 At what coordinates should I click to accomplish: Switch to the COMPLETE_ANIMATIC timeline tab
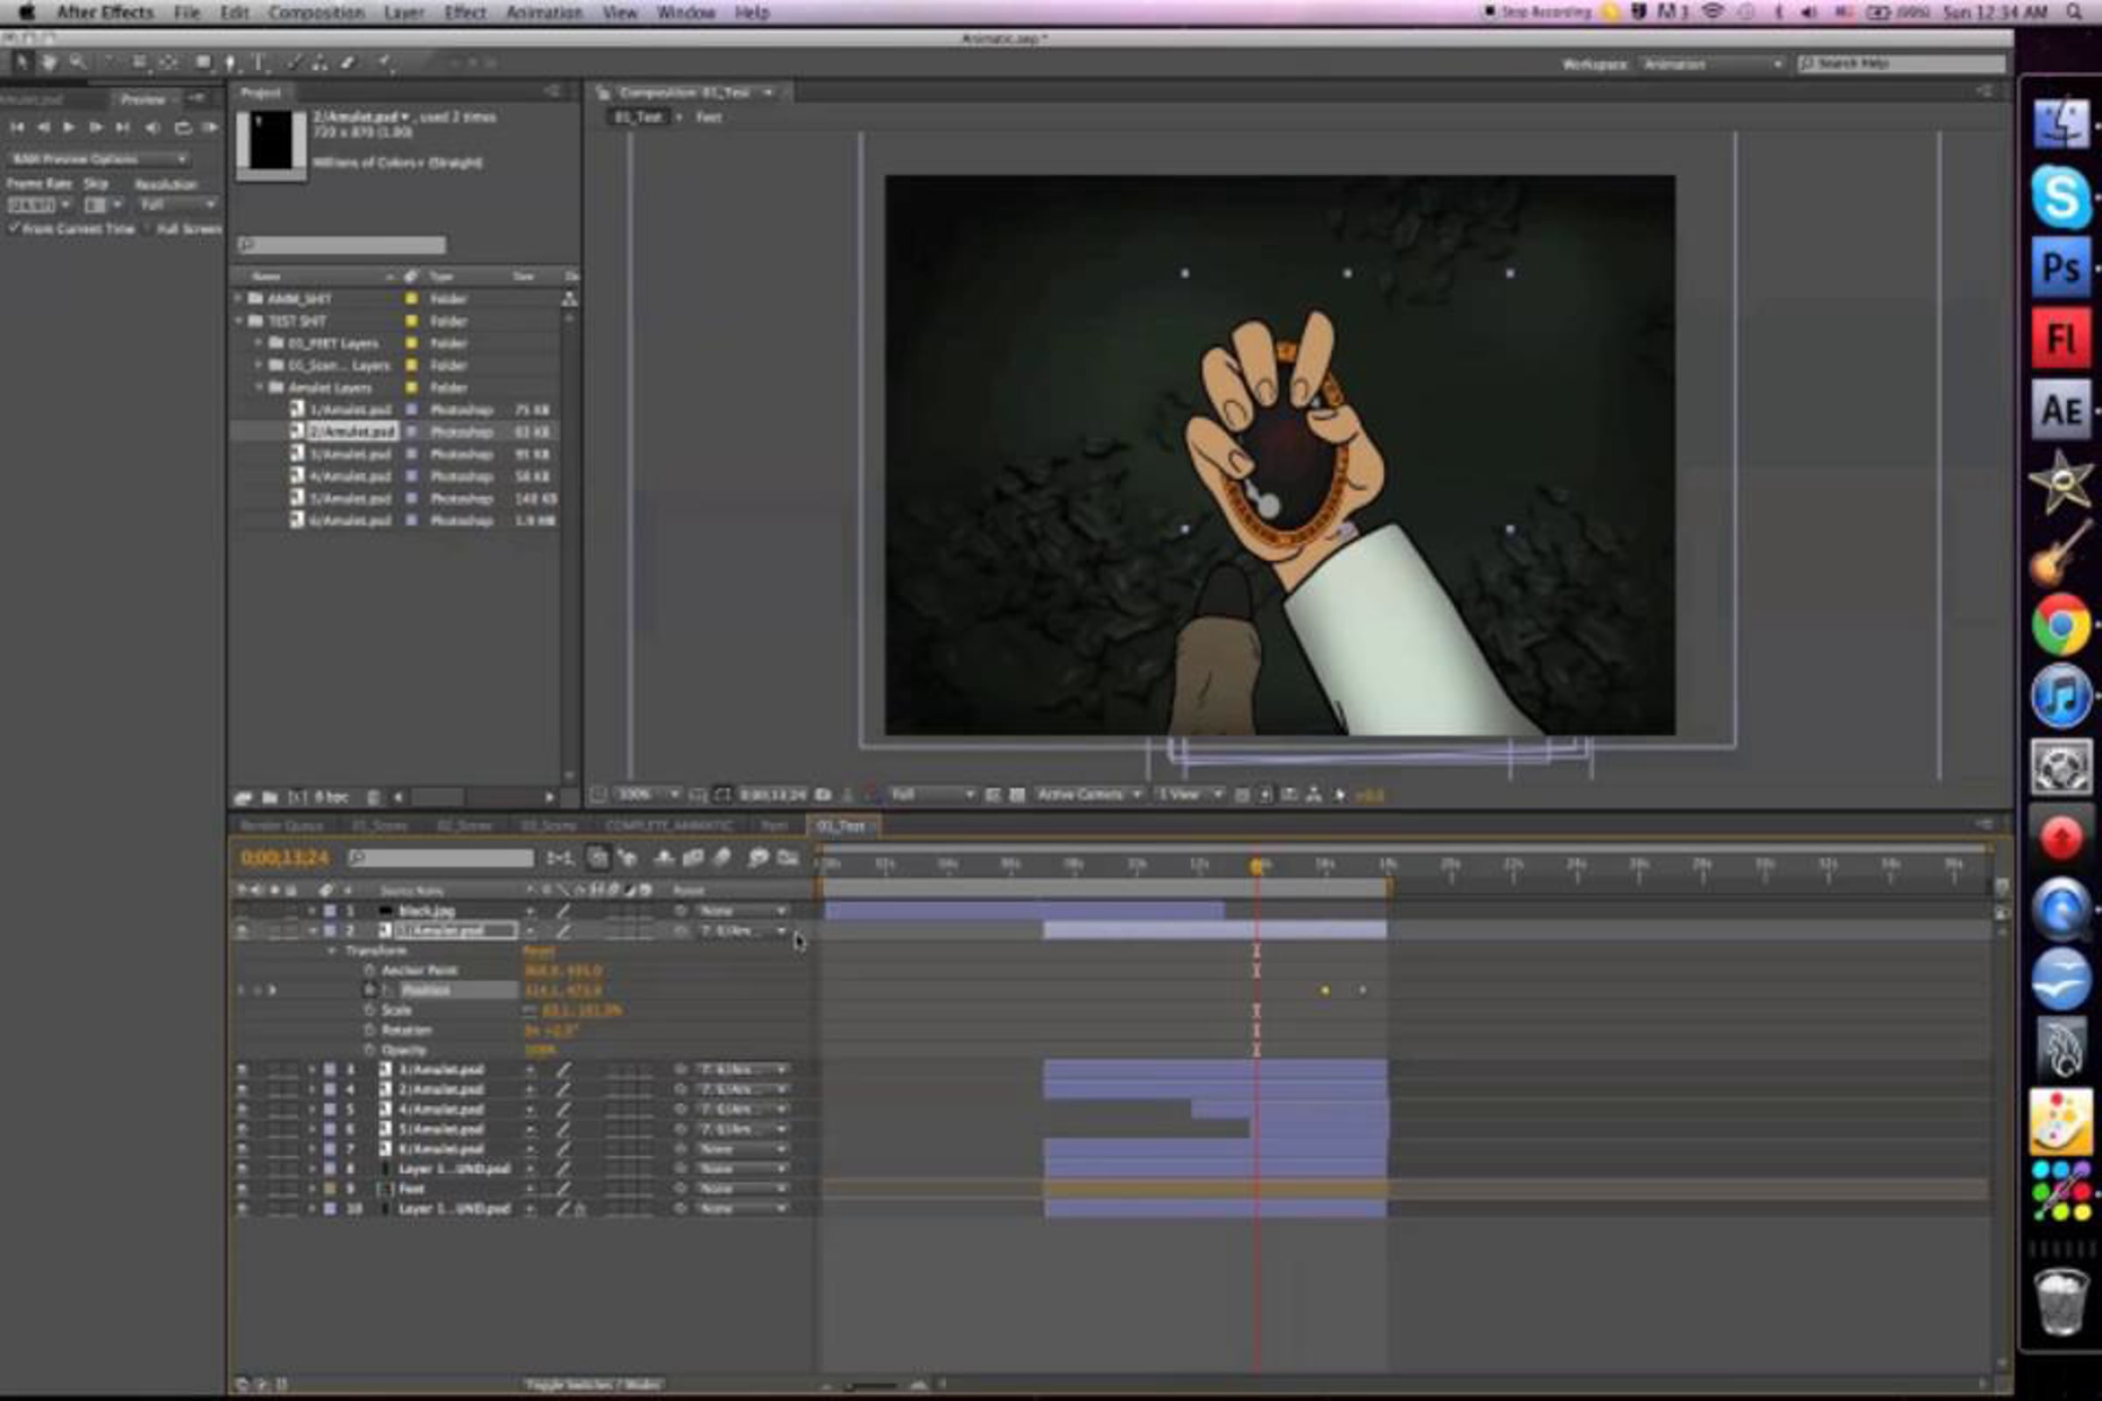[x=668, y=827]
